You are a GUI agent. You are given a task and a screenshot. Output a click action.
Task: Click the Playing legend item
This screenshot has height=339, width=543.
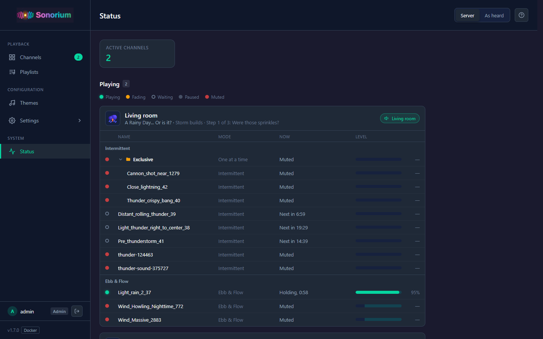(110, 97)
